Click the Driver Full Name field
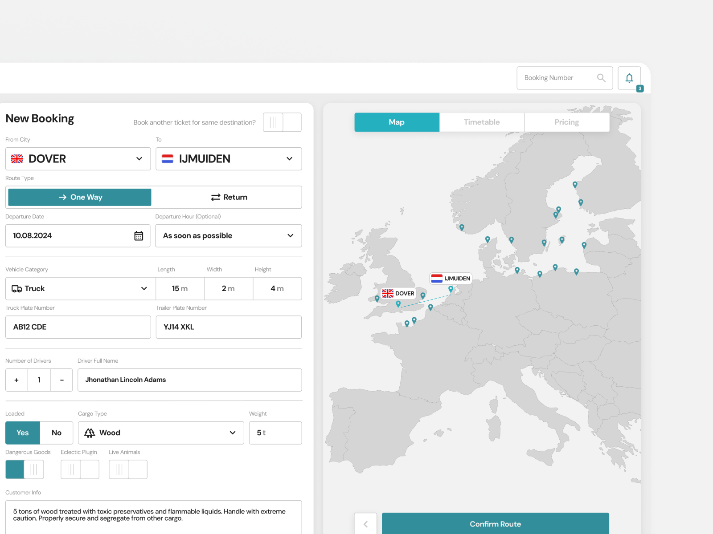This screenshot has width=713, height=534. point(190,380)
